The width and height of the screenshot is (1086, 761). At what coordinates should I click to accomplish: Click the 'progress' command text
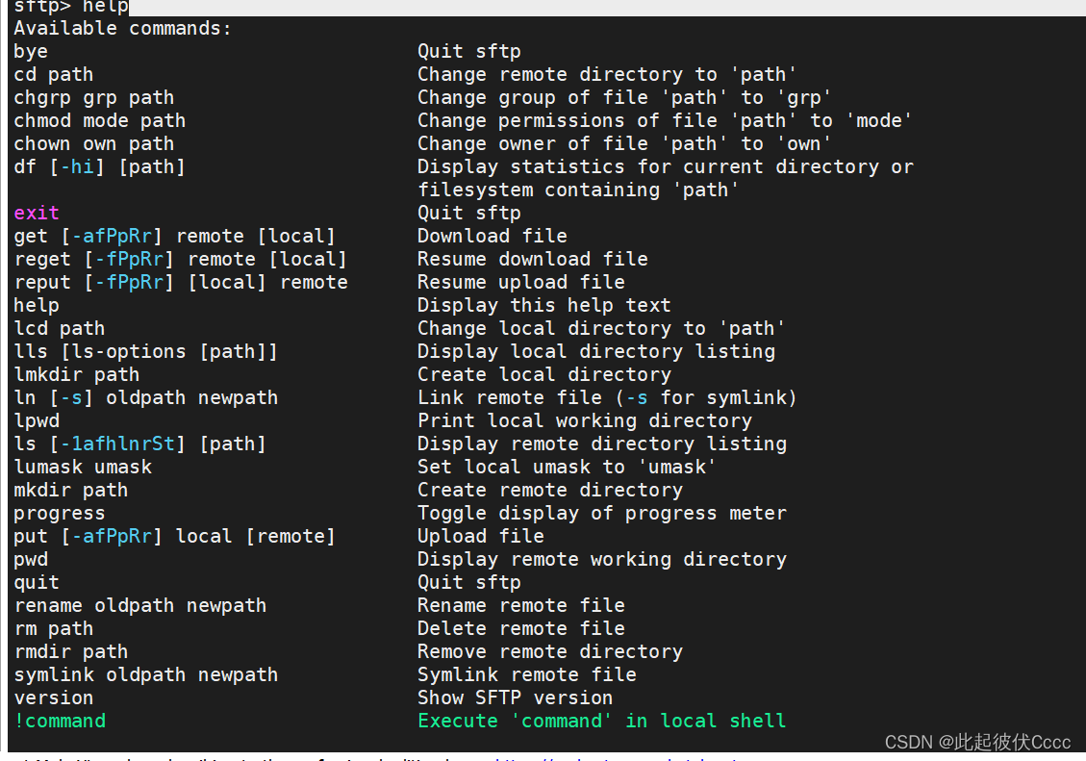click(x=60, y=513)
